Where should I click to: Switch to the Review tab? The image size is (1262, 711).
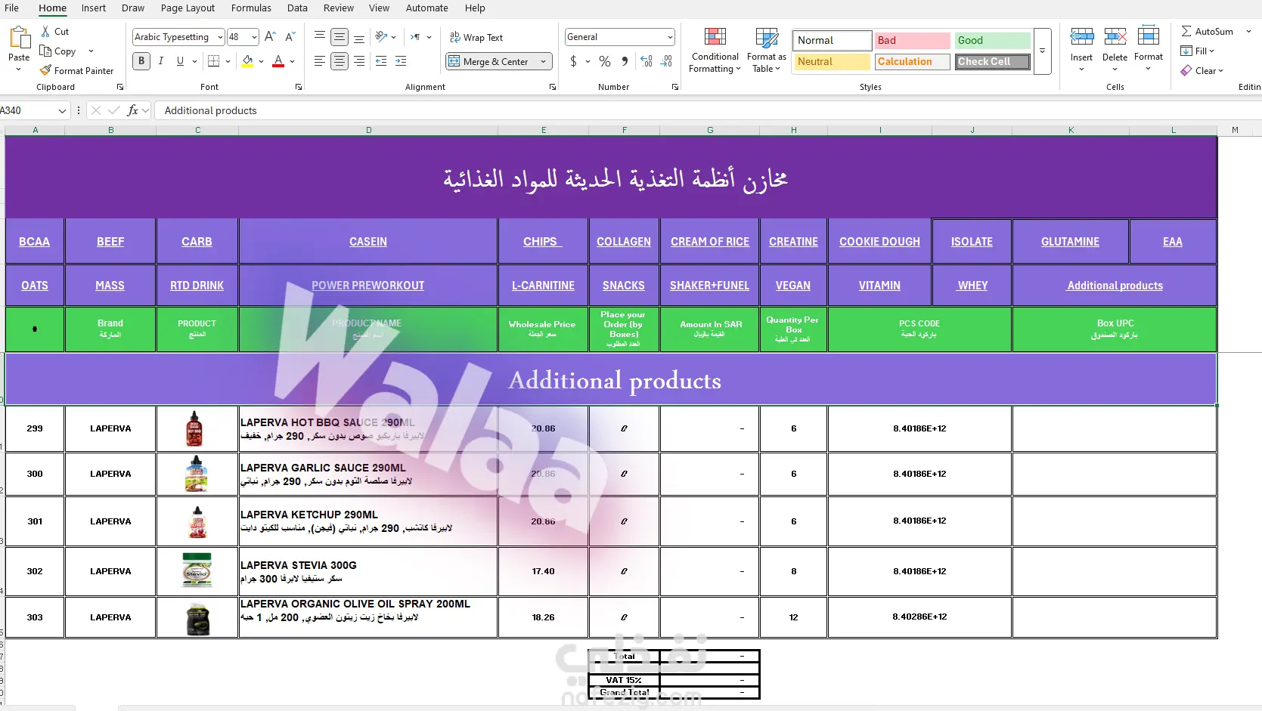pyautogui.click(x=339, y=8)
